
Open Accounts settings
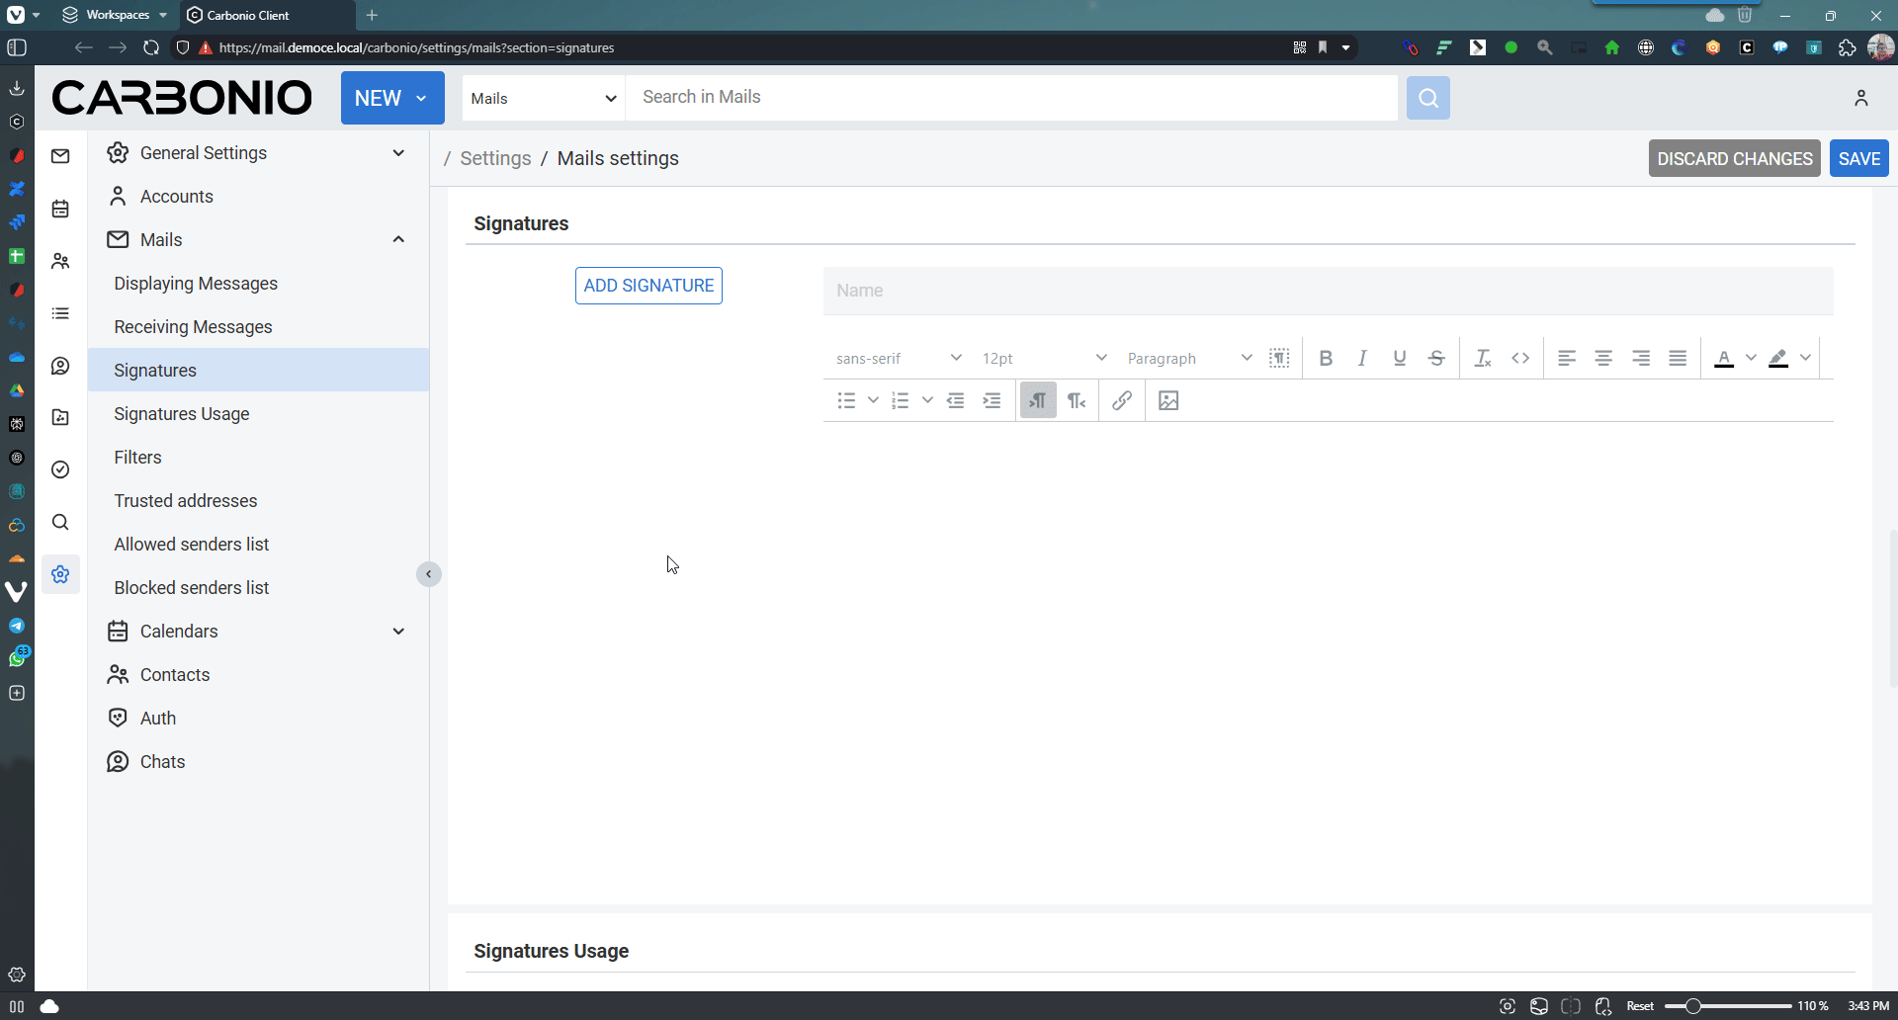point(258,197)
